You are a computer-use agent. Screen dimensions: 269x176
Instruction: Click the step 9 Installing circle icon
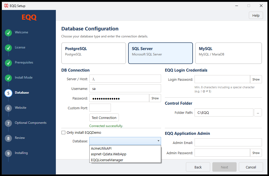8,153
